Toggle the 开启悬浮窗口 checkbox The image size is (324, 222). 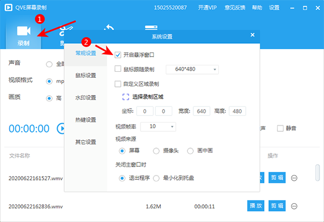coord(118,55)
